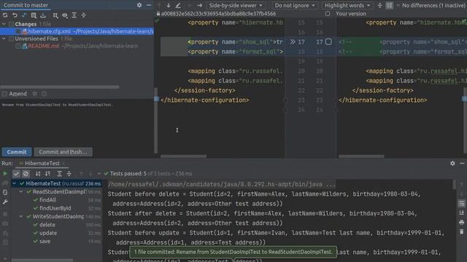
Task: Click the magnifier preview-diff icon in commit toolbar
Action: tap(34, 15)
